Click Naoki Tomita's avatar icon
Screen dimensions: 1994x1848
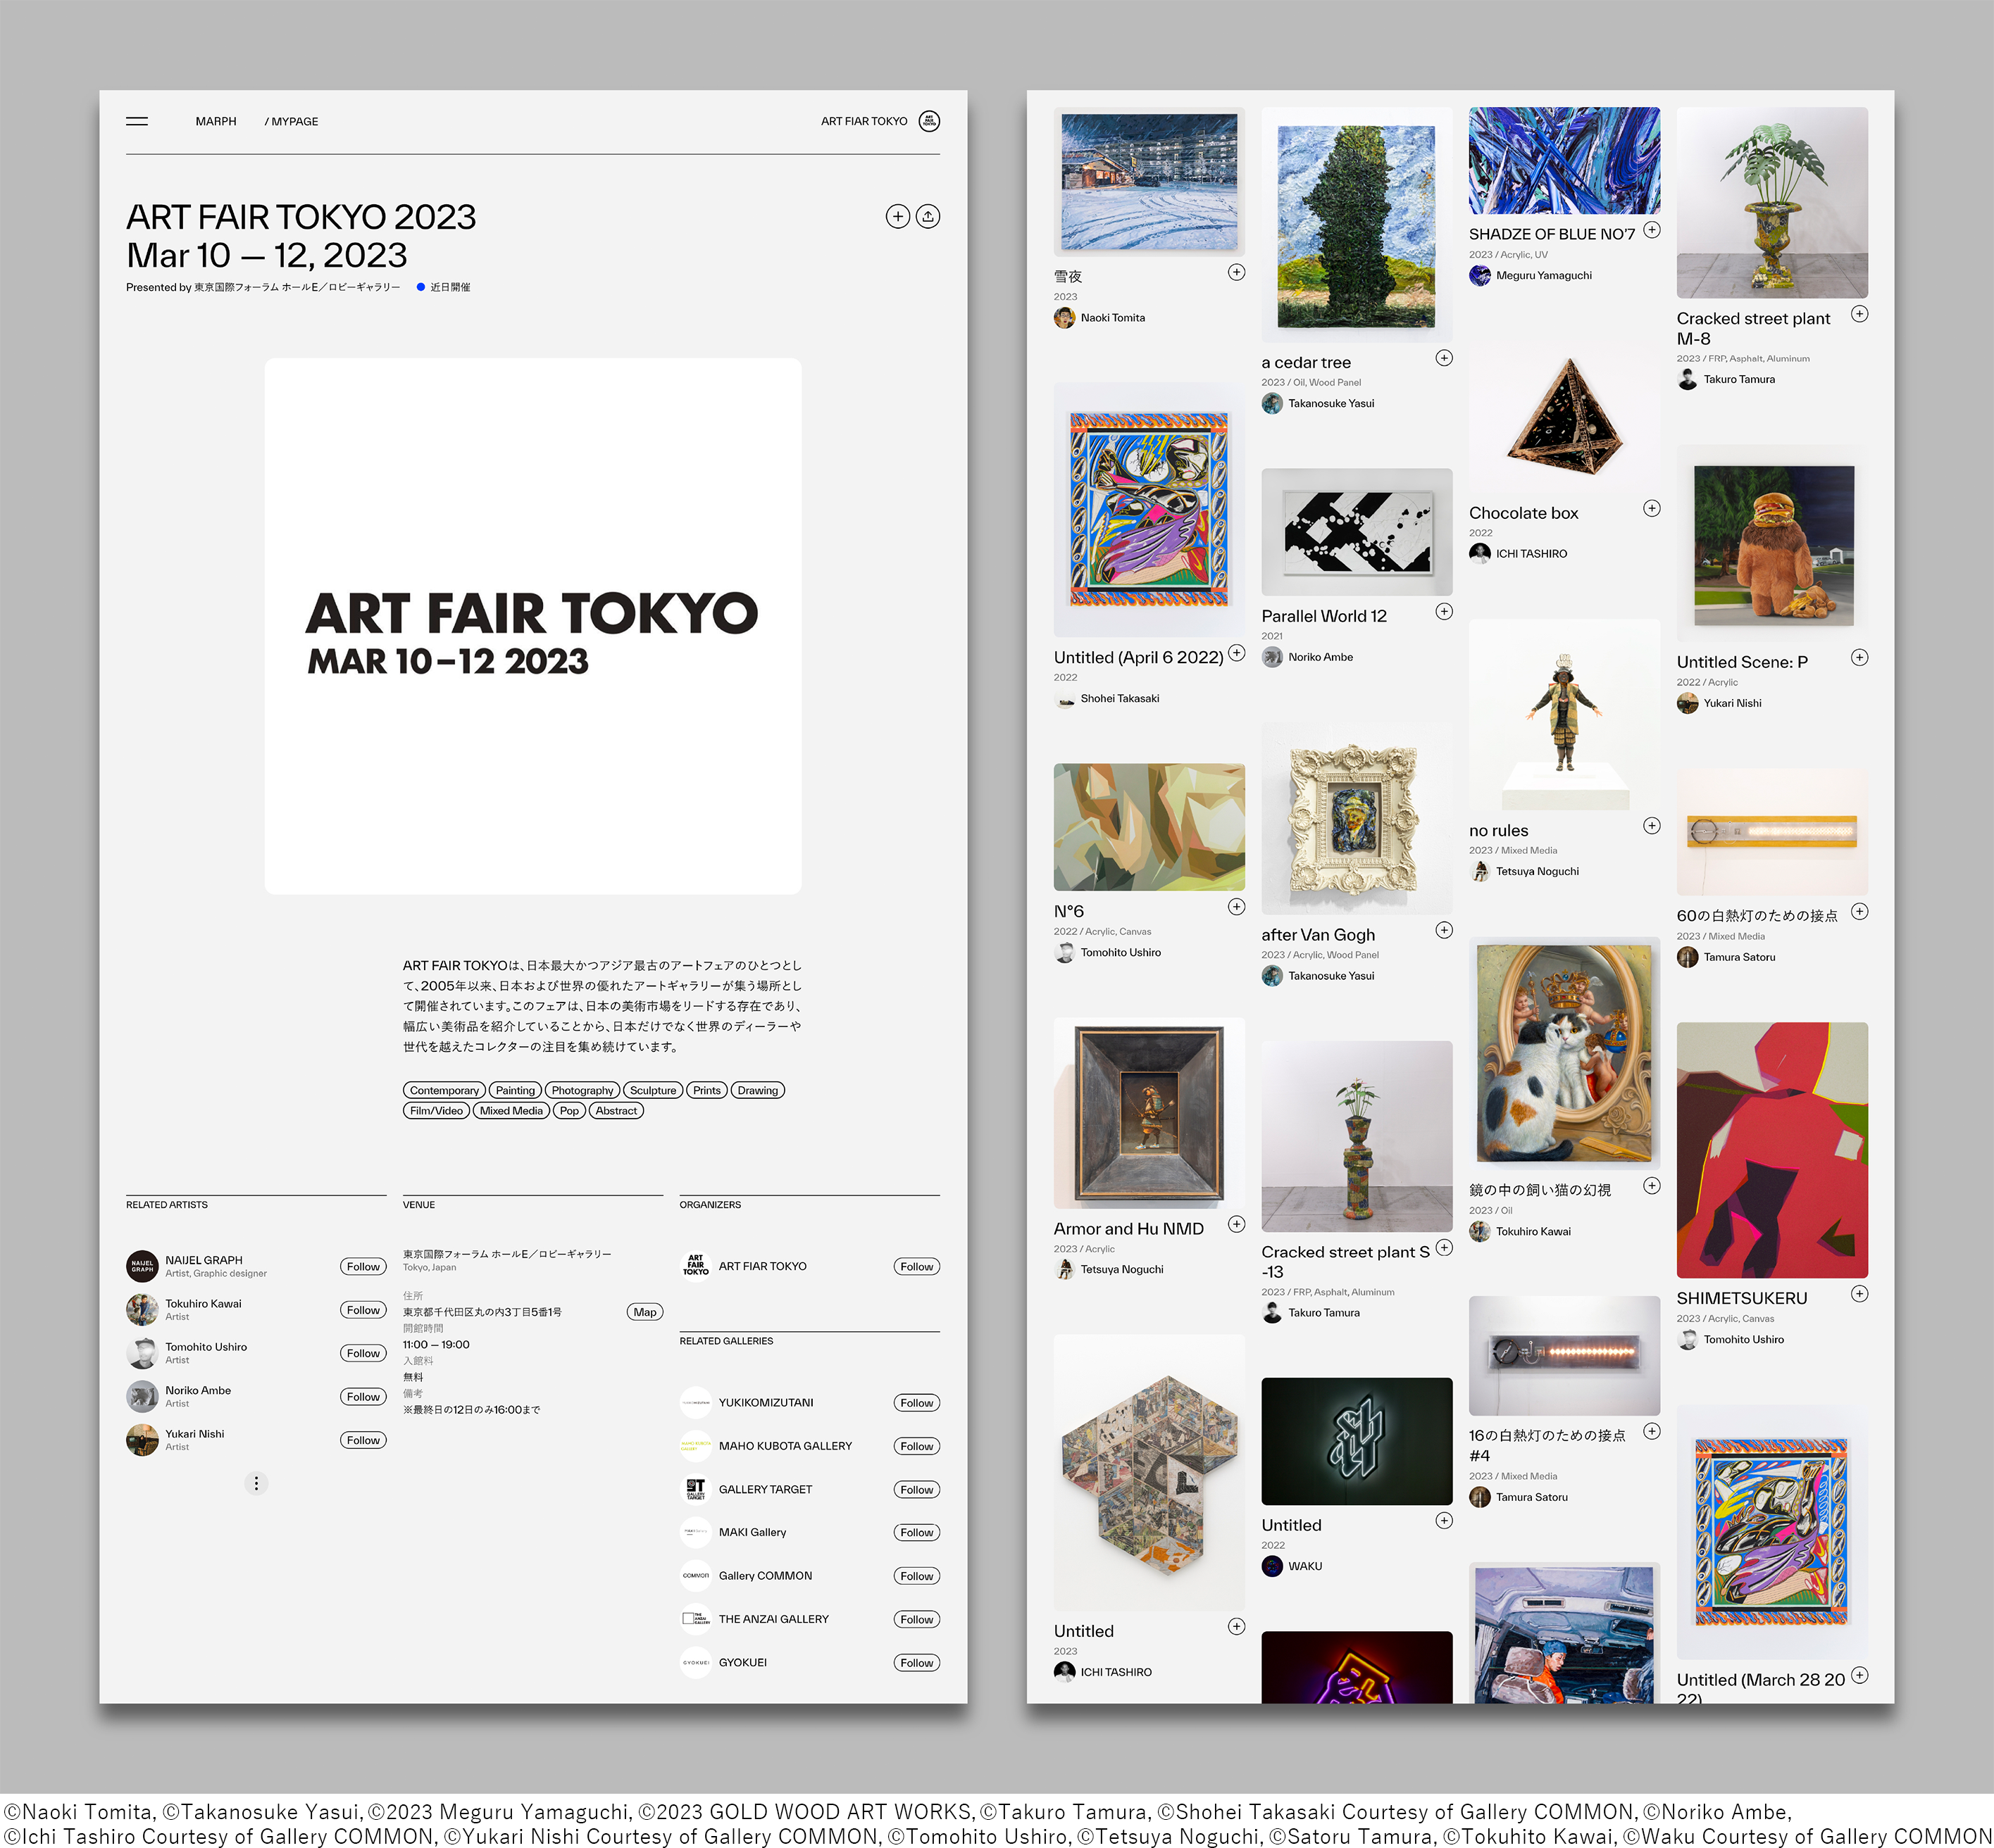[x=1064, y=317]
